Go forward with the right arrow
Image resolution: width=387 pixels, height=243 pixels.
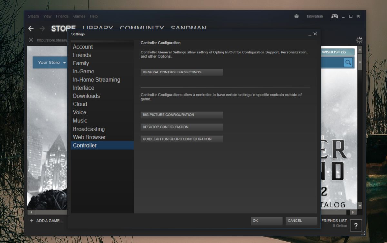click(x=42, y=29)
